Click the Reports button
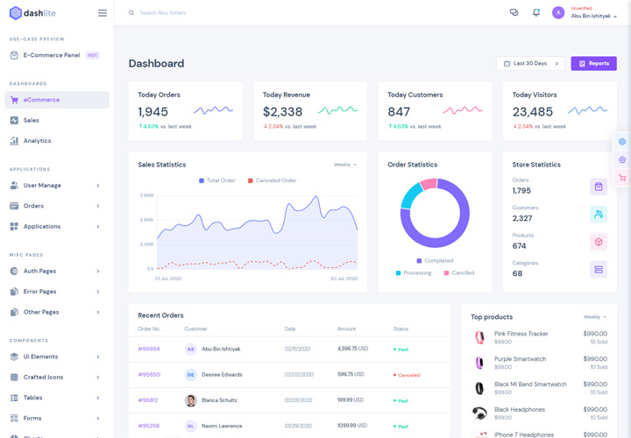Image resolution: width=631 pixels, height=438 pixels. point(593,64)
